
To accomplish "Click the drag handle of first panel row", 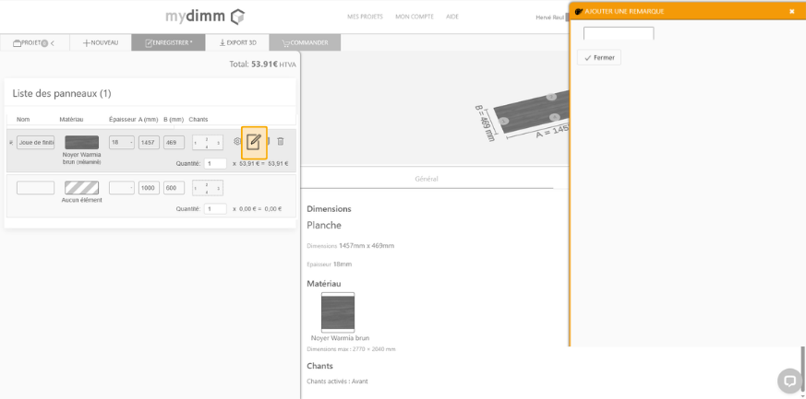I will [x=11, y=143].
